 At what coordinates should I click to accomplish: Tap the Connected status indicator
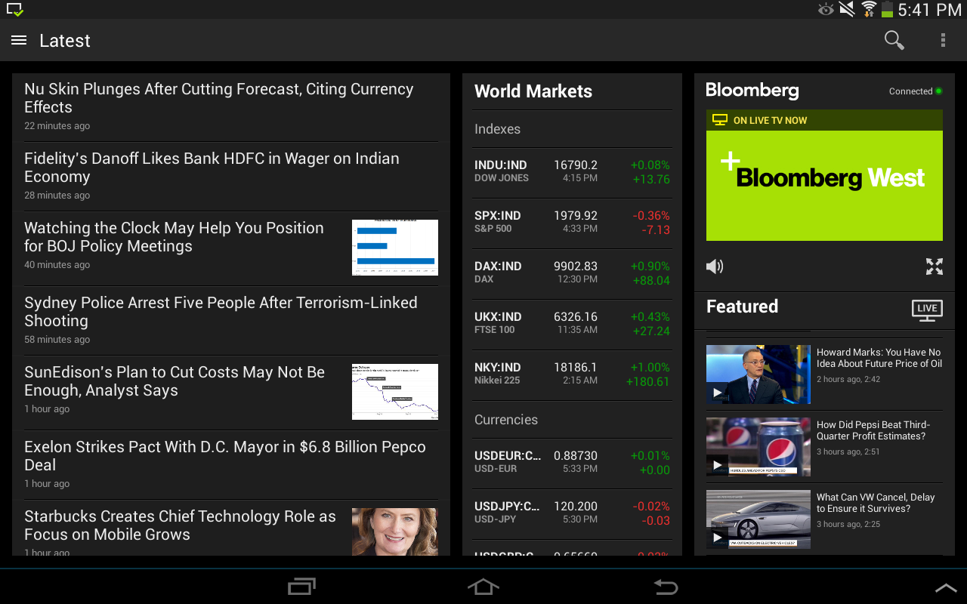[916, 91]
